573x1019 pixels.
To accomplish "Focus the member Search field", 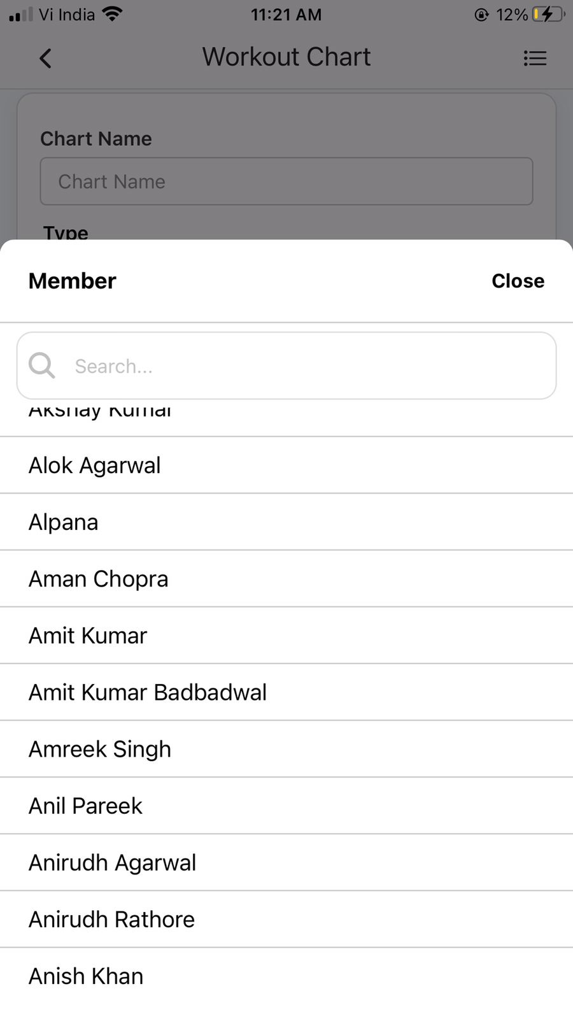I will coord(306,366).
